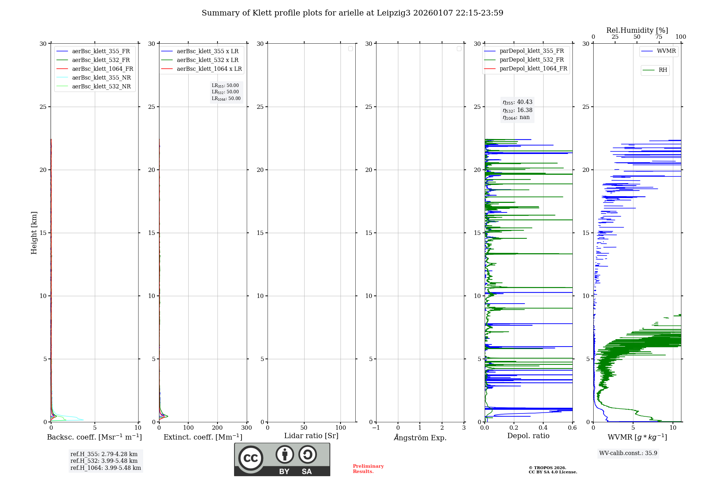
Task: Click the parDepol_klett_532_FR legend label
Action: [x=532, y=60]
